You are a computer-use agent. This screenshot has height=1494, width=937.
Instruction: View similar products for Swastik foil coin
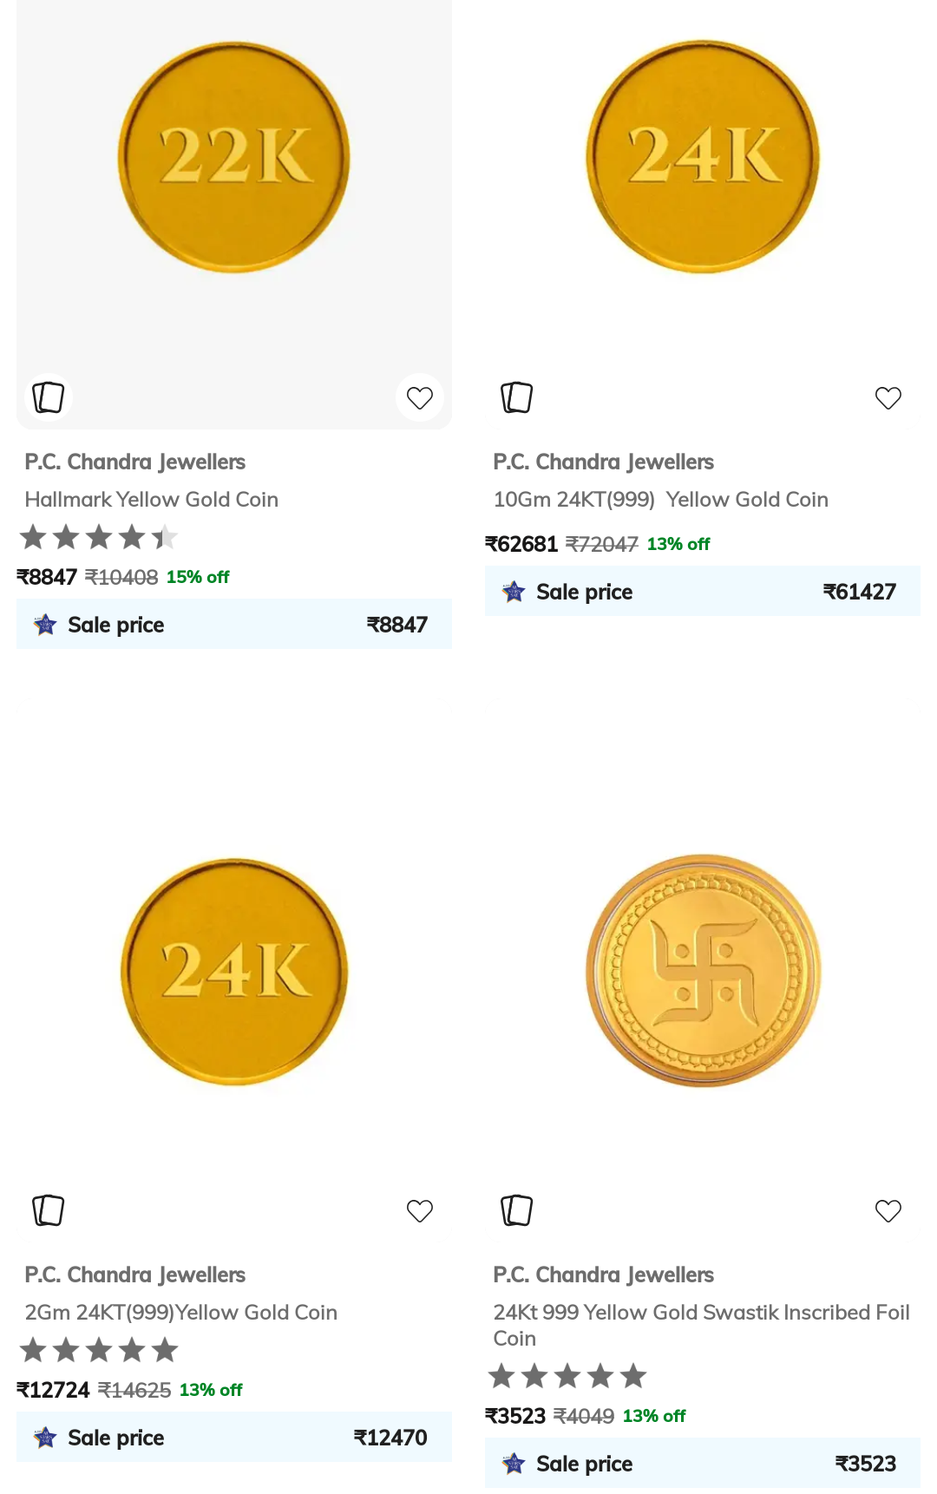tap(516, 1210)
